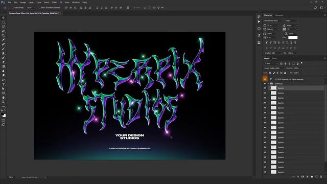The width and height of the screenshot is (327, 184).
Task: Open the Filter menu
Action: pyautogui.click(x=54, y=2)
